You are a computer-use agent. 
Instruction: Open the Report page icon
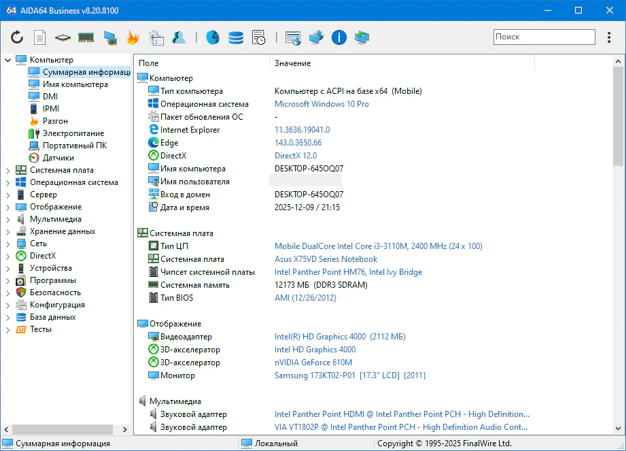(40, 37)
